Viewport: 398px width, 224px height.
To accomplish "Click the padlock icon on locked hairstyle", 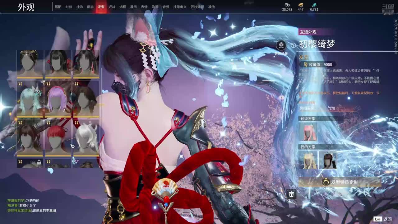I will [x=39, y=162].
